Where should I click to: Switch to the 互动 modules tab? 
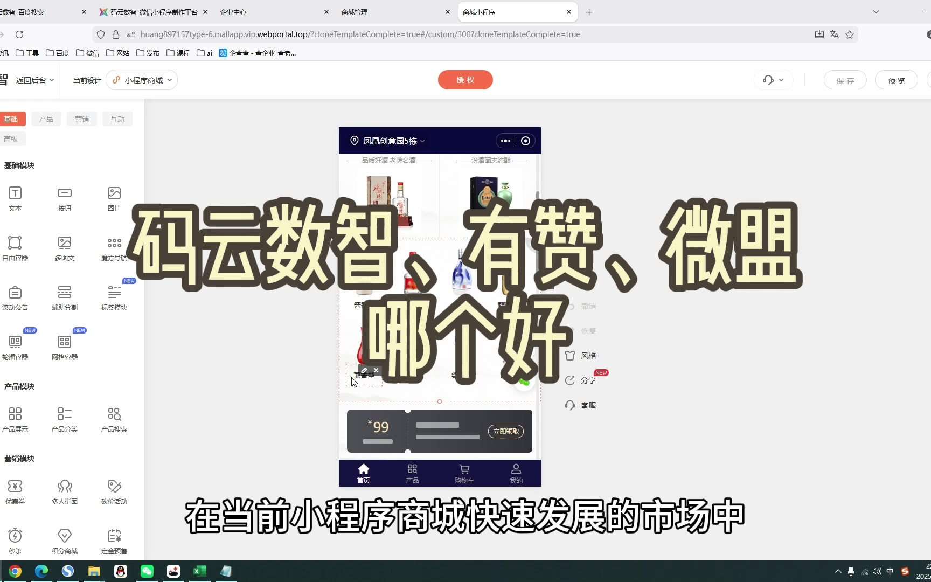click(117, 119)
